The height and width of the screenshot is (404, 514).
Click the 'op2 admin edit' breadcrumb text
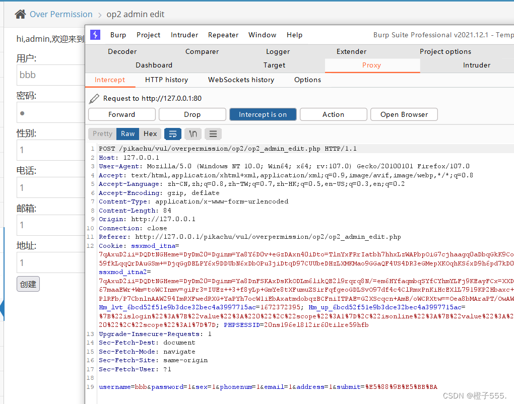(x=136, y=14)
